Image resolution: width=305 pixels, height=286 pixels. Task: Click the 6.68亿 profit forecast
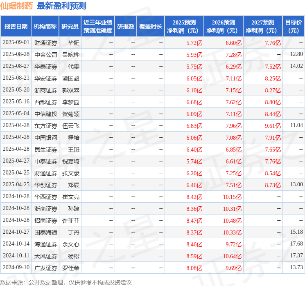coord(194,102)
